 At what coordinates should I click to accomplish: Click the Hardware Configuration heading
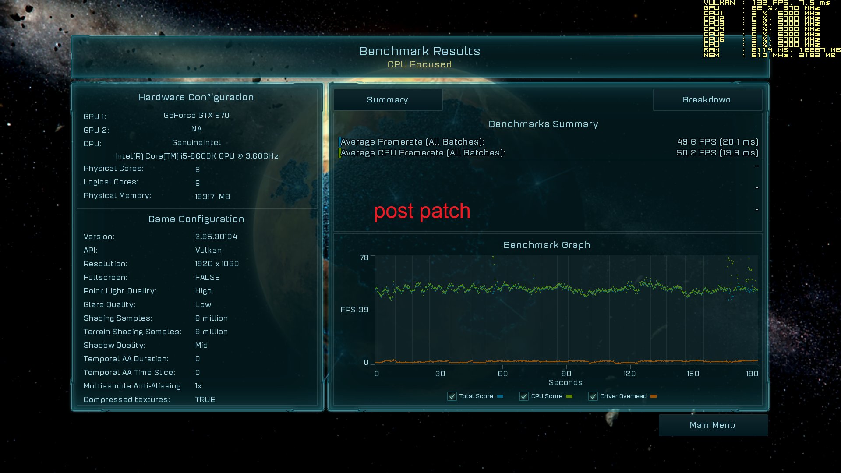click(x=196, y=97)
